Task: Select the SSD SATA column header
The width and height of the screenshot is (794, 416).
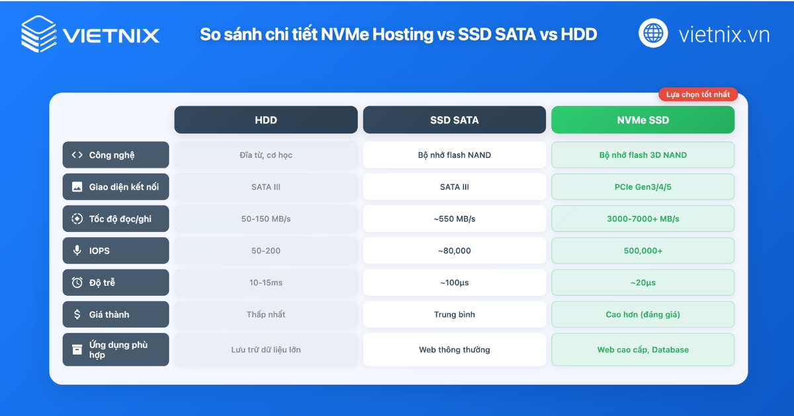Action: click(454, 120)
